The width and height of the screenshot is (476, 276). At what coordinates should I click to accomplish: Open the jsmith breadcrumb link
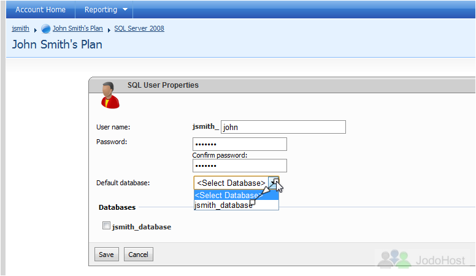(20, 28)
